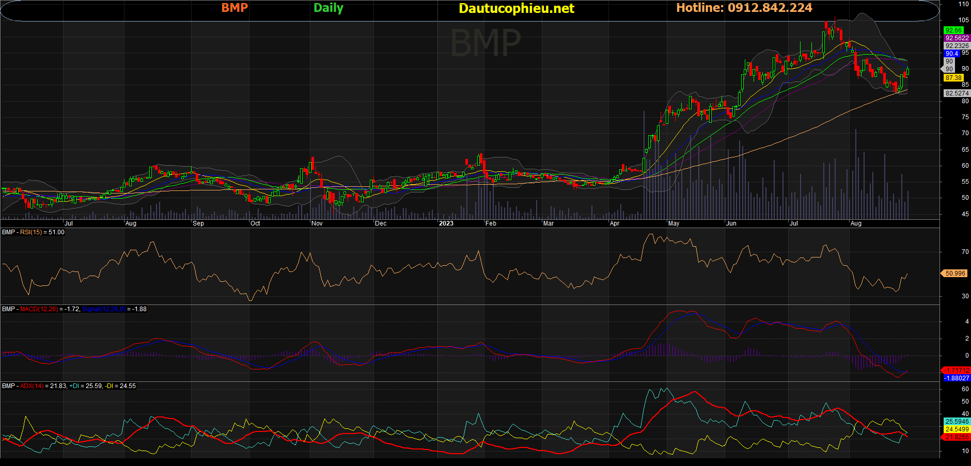The width and height of the screenshot is (971, 466).
Task: Click the Daily timeframe label
Action: point(328,8)
